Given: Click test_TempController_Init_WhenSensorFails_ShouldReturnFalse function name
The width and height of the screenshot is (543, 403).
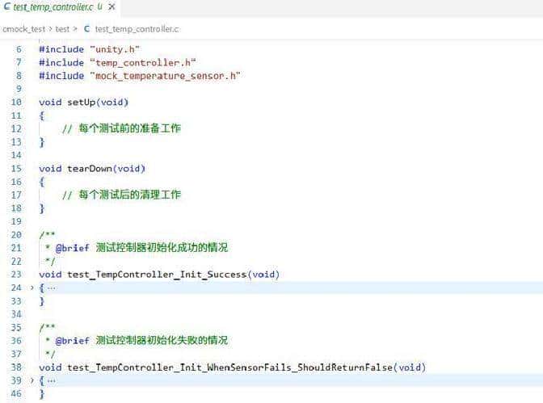Looking at the screenshot, I should 230,367.
